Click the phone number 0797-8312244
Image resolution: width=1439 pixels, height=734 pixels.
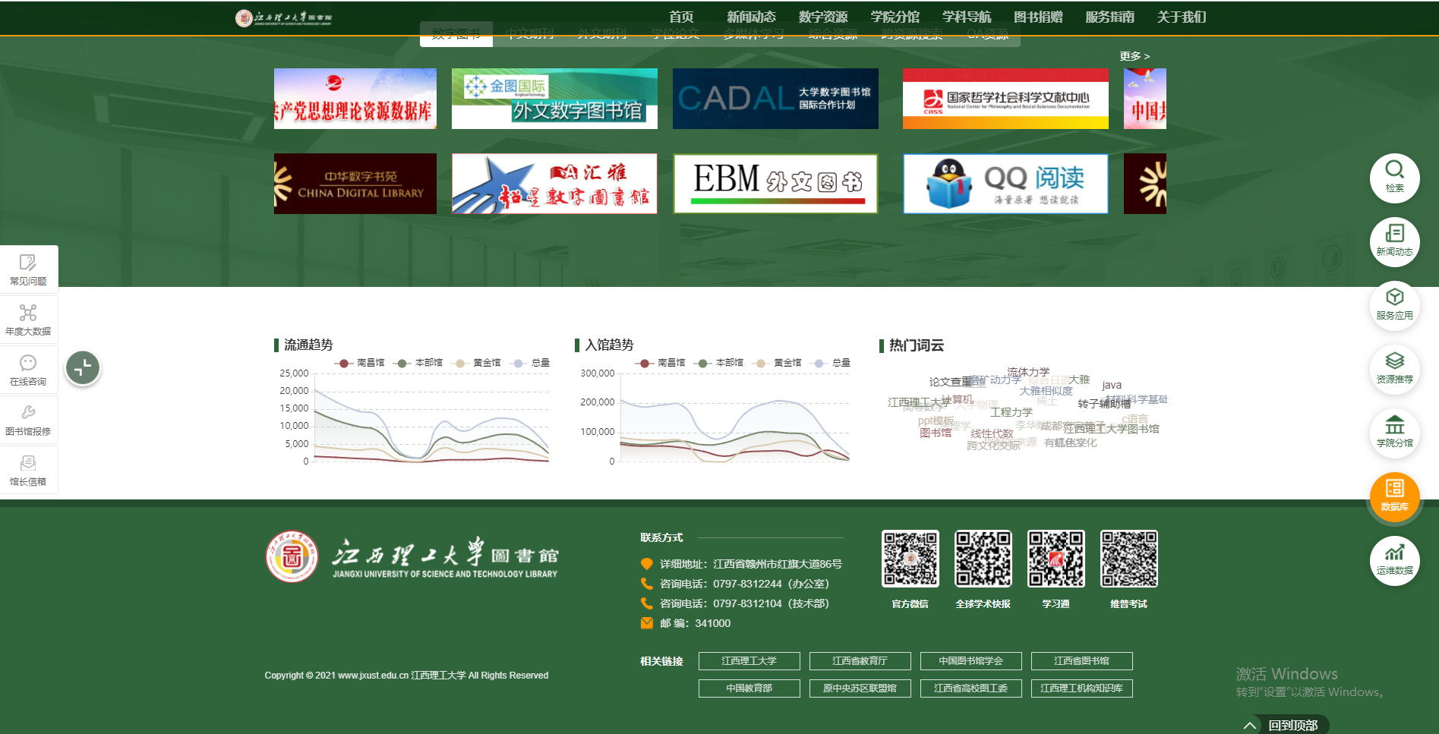tap(747, 584)
